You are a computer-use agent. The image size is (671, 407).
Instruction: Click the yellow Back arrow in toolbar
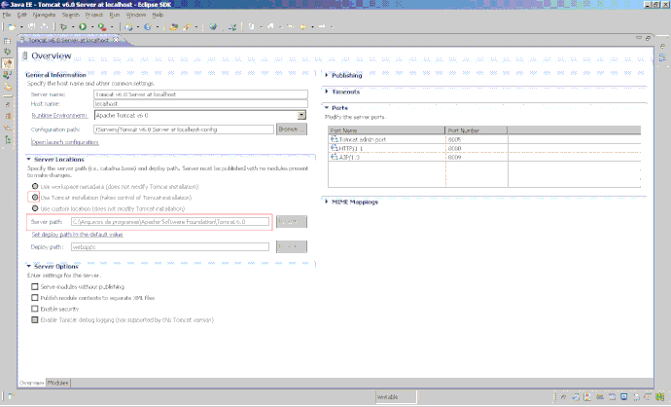click(x=303, y=26)
